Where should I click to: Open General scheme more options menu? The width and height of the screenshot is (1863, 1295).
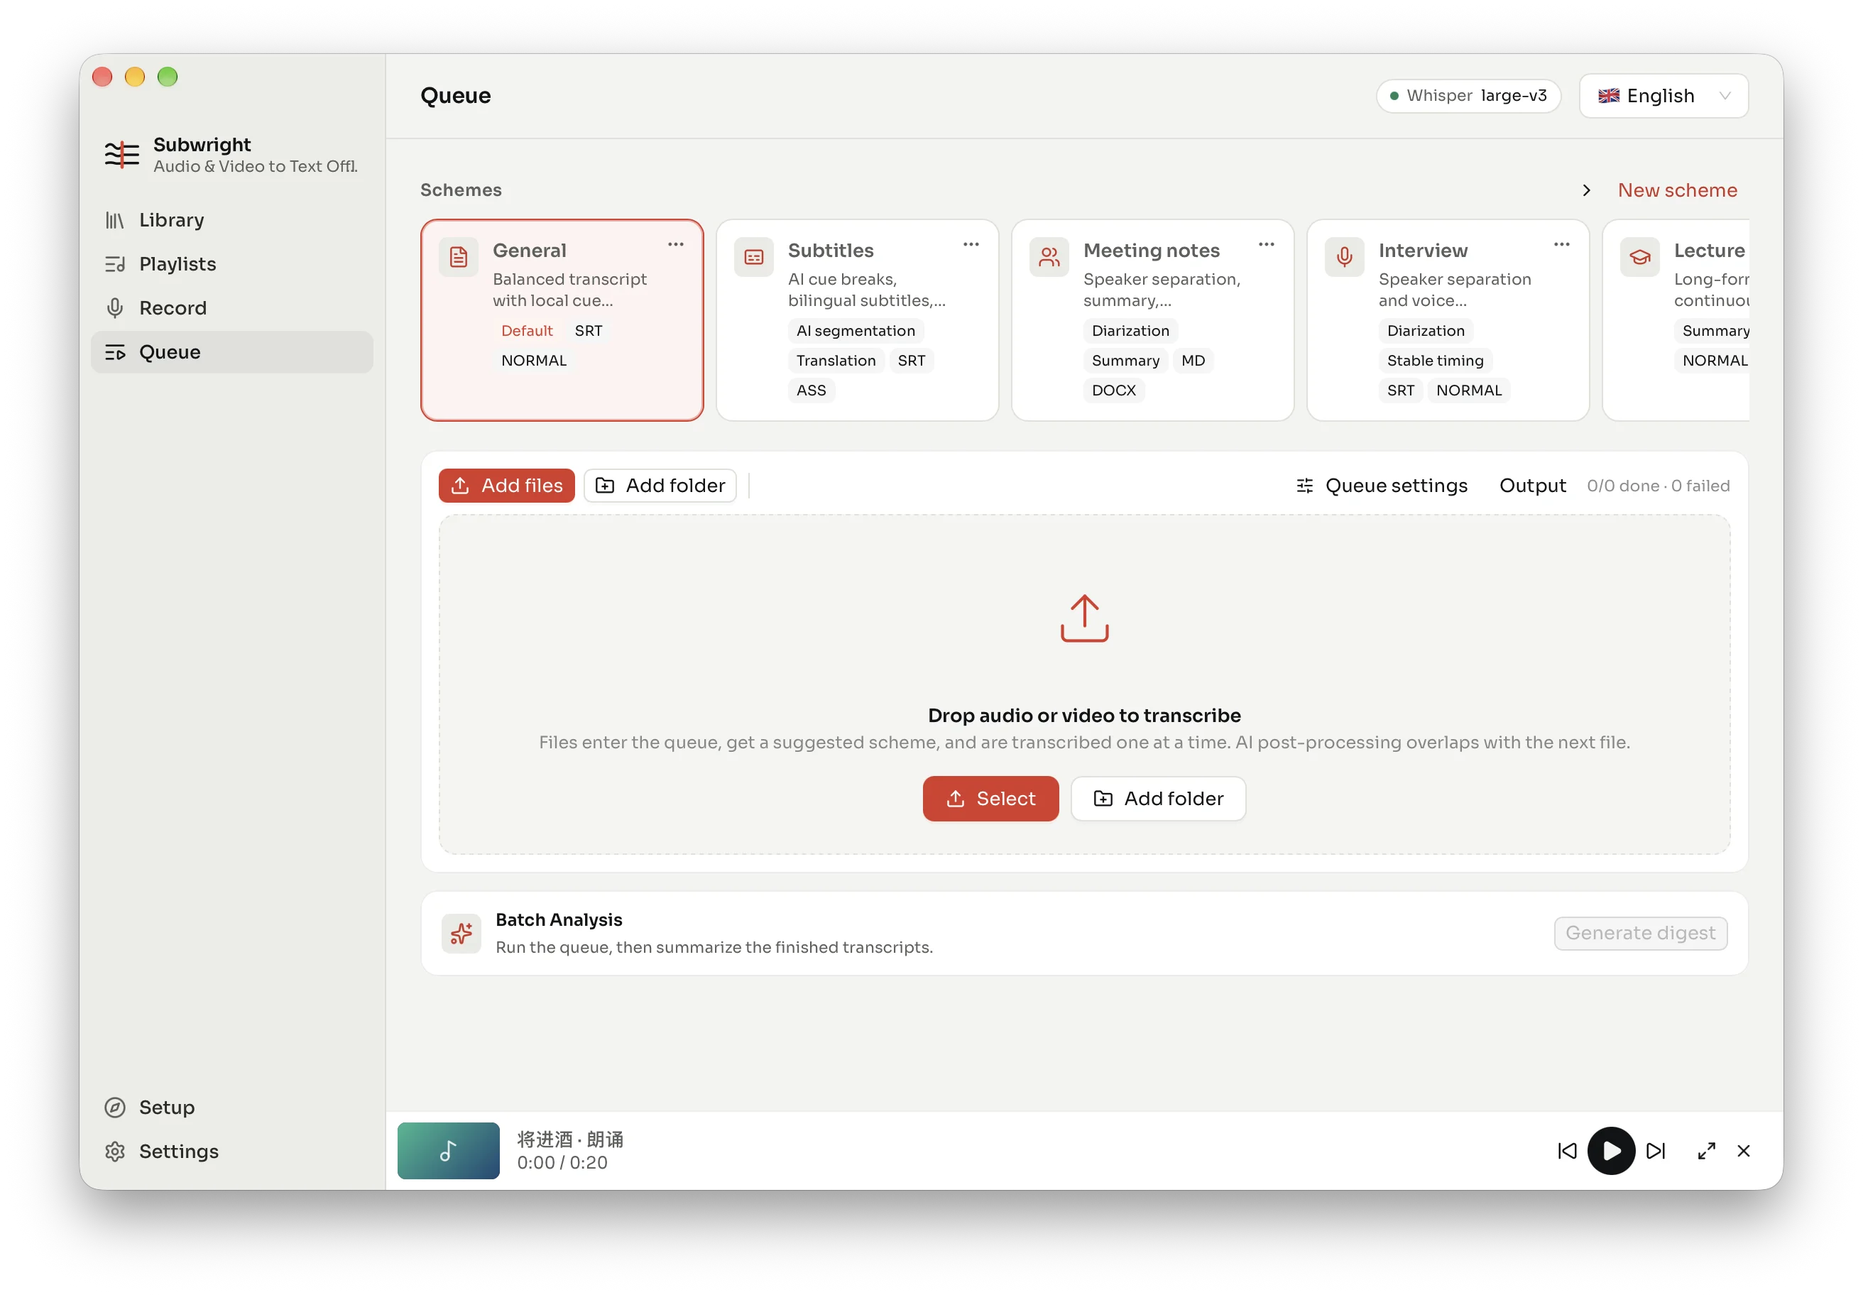pyautogui.click(x=676, y=244)
